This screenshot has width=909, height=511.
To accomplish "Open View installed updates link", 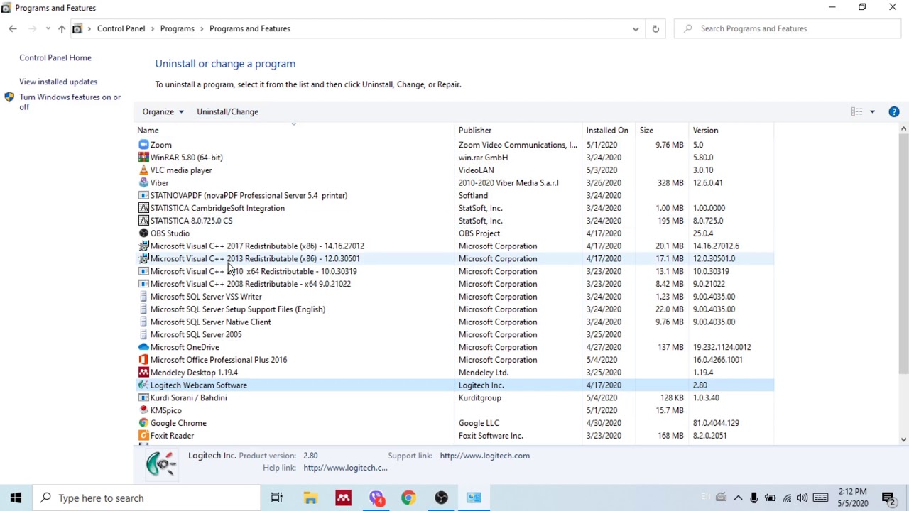I will pyautogui.click(x=58, y=82).
